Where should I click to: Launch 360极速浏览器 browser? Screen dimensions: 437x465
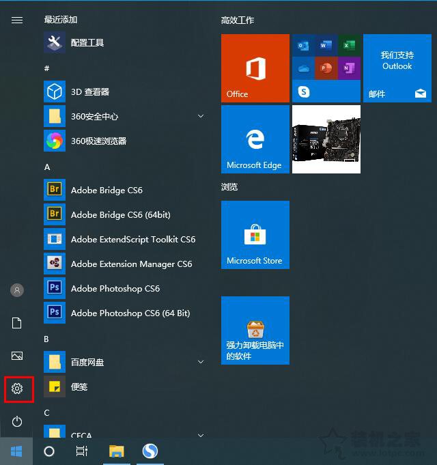coord(98,141)
